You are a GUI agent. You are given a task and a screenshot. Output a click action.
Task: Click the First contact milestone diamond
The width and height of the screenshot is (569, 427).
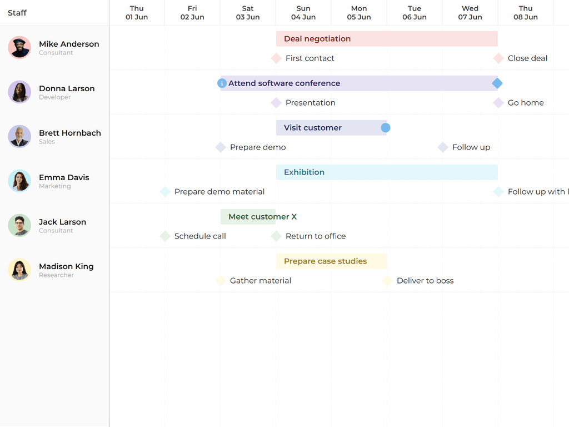pyautogui.click(x=276, y=58)
